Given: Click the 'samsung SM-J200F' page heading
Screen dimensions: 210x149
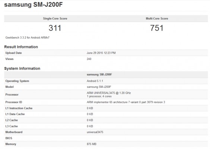Looking at the screenshot, I should [x=34, y=5].
